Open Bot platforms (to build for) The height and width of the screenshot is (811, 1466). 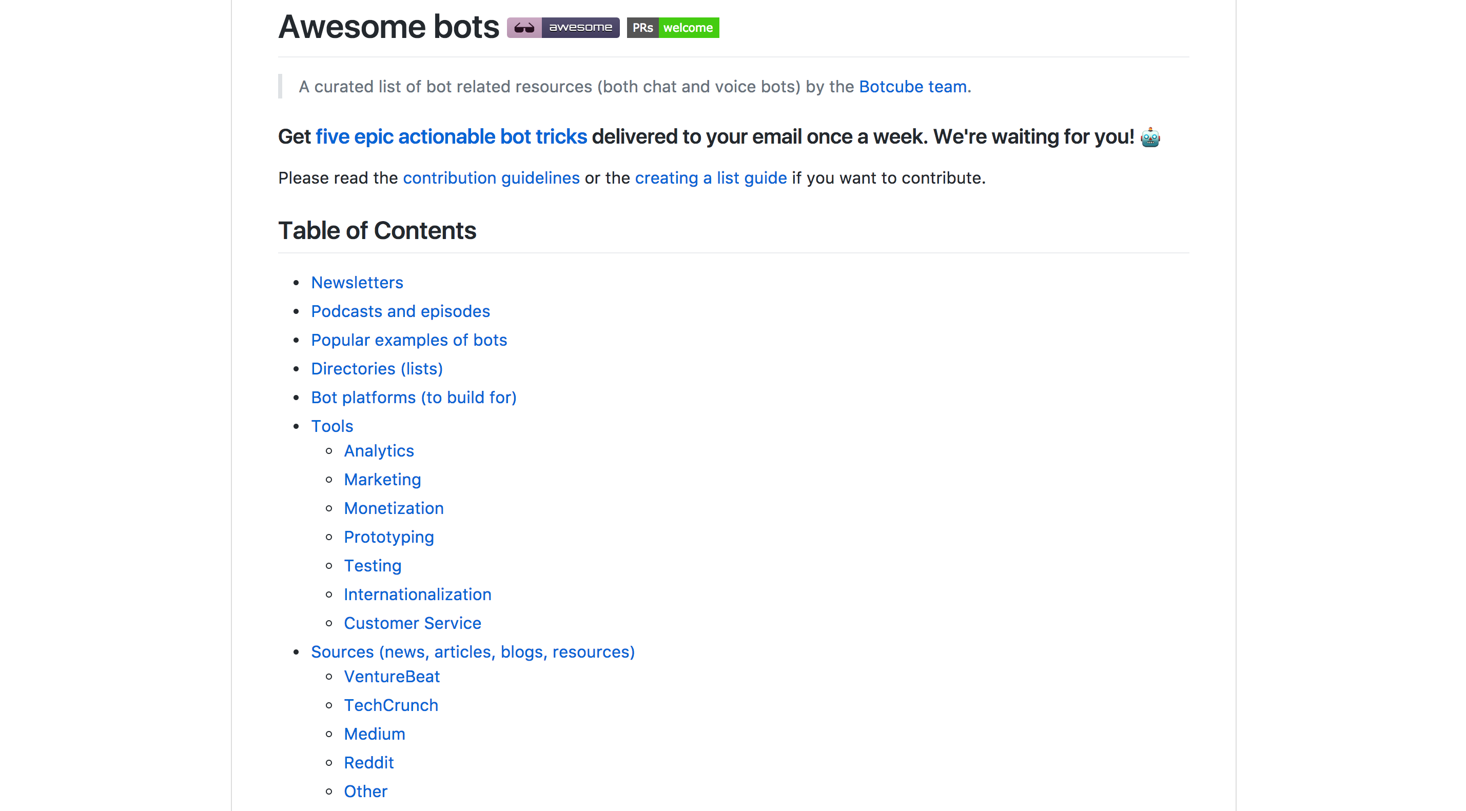tap(413, 398)
